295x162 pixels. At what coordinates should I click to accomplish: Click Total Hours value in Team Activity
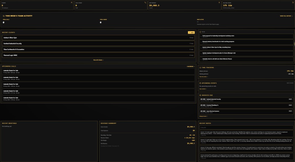(101, 22)
